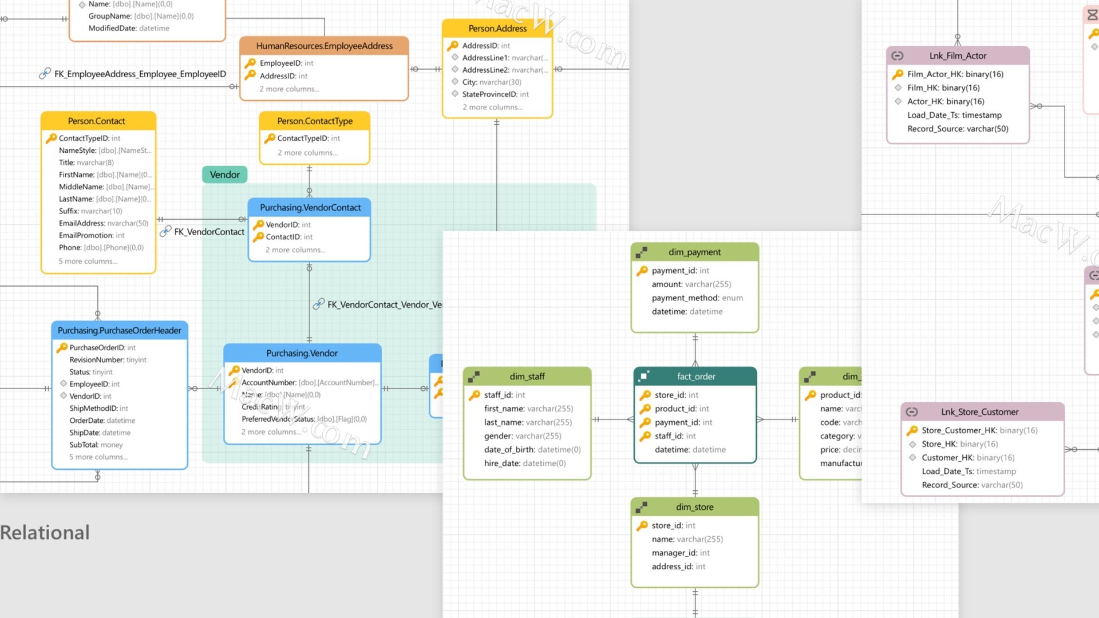Viewport: 1099px width, 618px height.
Task: Select OrderDate column in PurchaseOrderHeader
Action: (102, 420)
